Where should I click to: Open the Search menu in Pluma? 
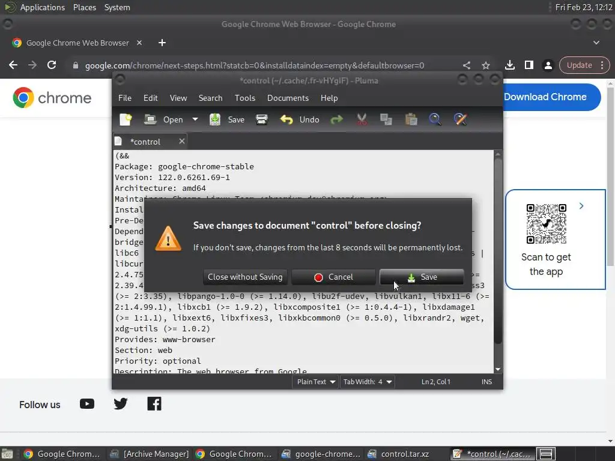[210, 98]
